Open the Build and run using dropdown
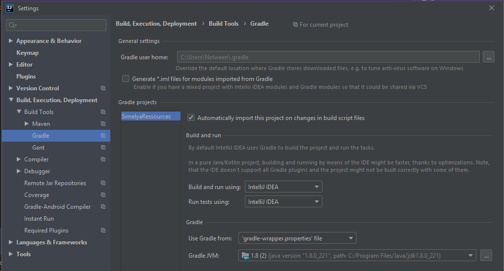 point(283,187)
